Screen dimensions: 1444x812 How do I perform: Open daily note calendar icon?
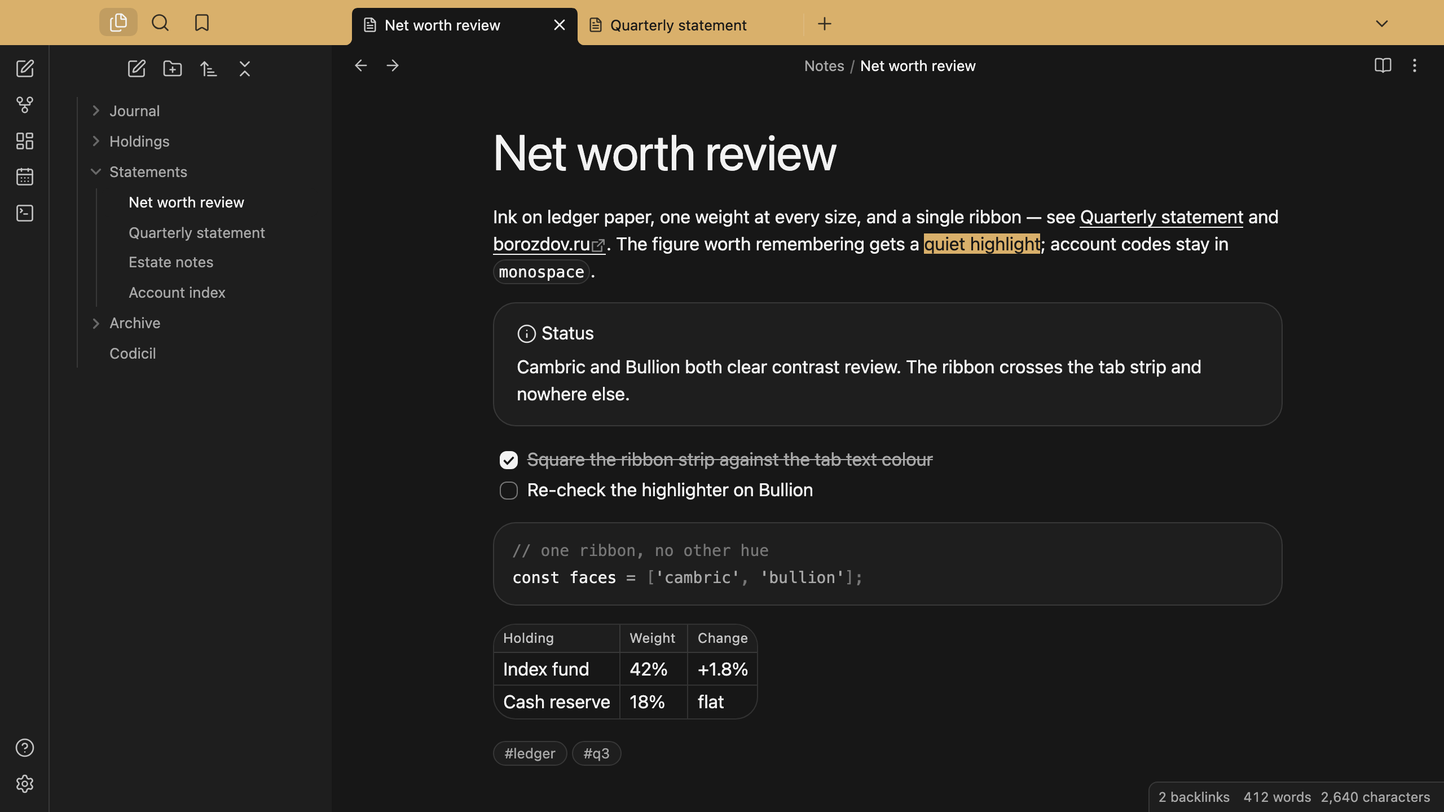click(x=25, y=177)
